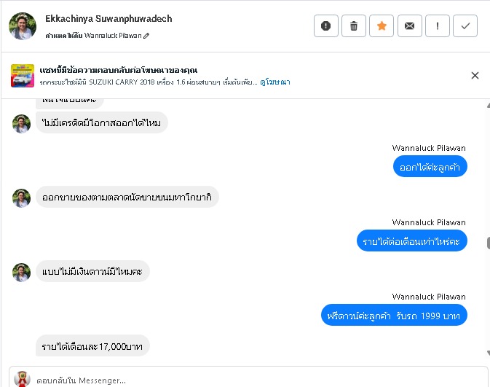This screenshot has width=490, height=387.
Task: Edit assignee with the pencil icon
Action: (x=146, y=36)
